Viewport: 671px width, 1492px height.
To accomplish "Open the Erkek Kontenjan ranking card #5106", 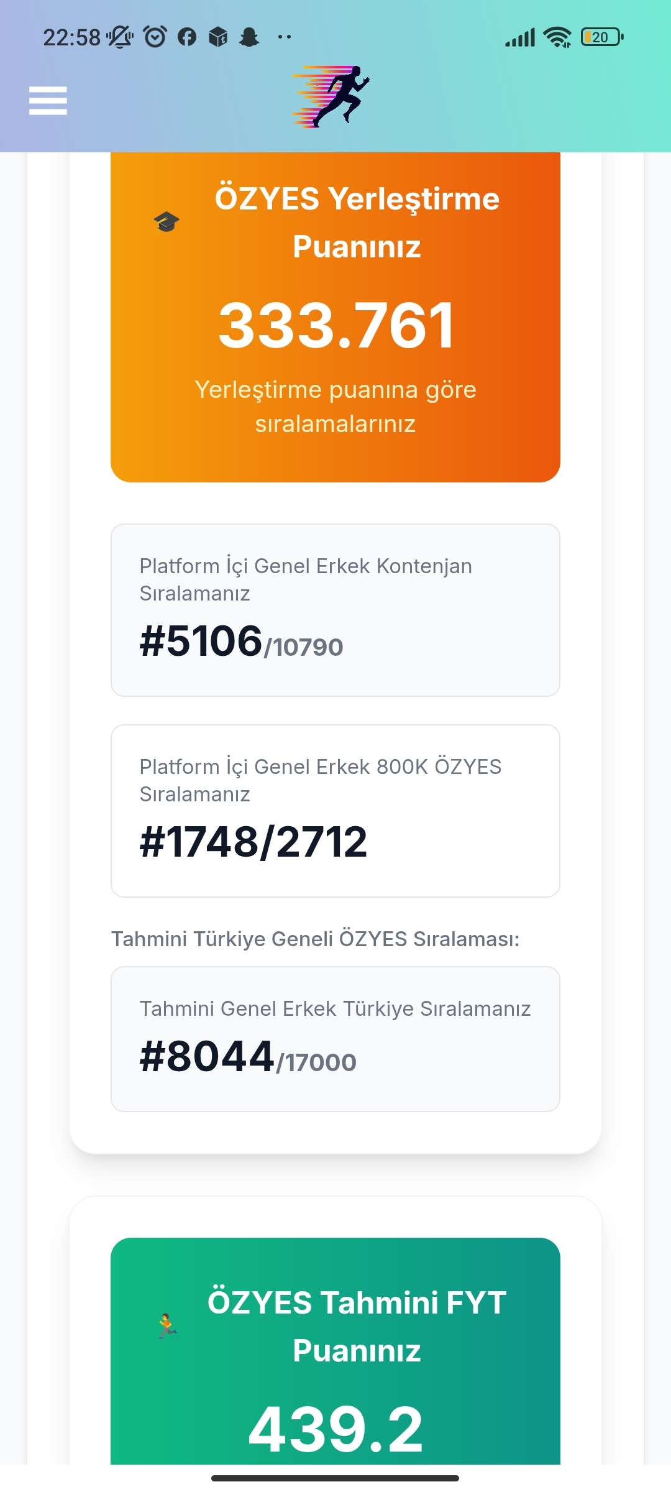I will [335, 610].
